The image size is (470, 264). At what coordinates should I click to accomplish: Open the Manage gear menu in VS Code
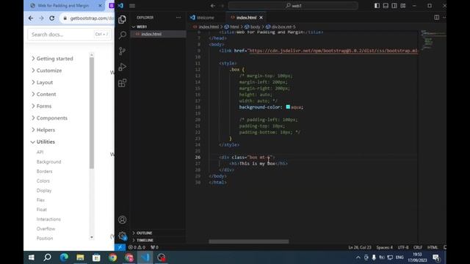(122, 236)
